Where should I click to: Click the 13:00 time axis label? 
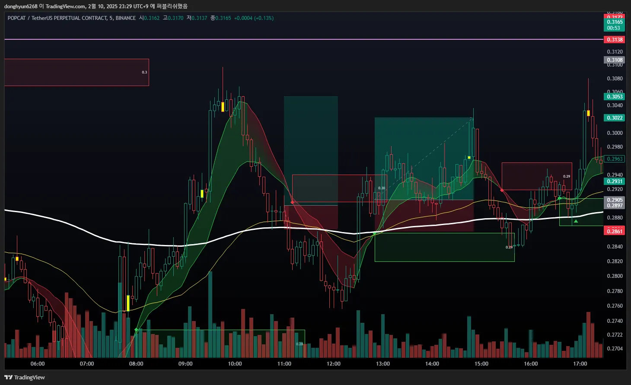382,364
